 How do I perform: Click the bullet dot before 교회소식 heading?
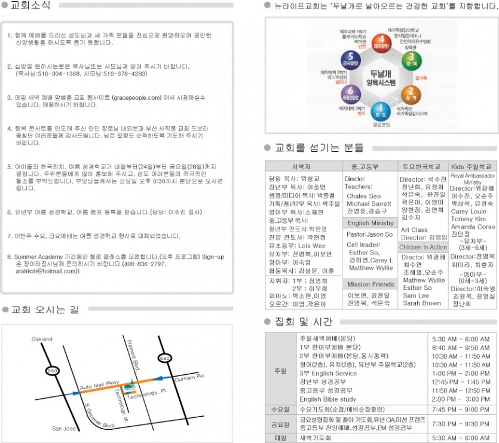click(5, 5)
